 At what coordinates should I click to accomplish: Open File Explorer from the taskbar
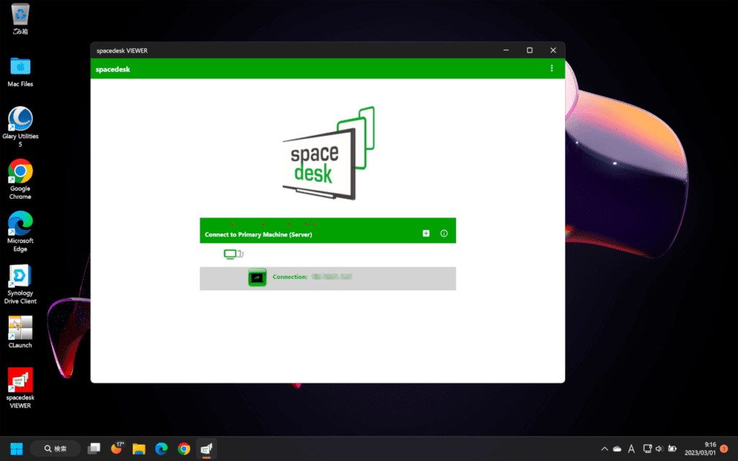139,449
